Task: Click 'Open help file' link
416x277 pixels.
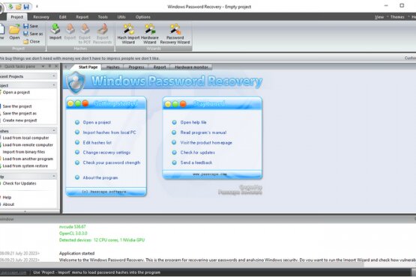Action: click(193, 123)
